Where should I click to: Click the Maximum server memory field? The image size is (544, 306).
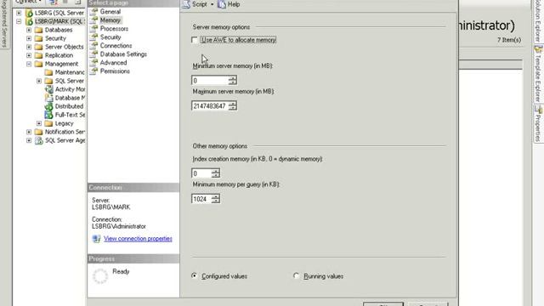click(210, 105)
